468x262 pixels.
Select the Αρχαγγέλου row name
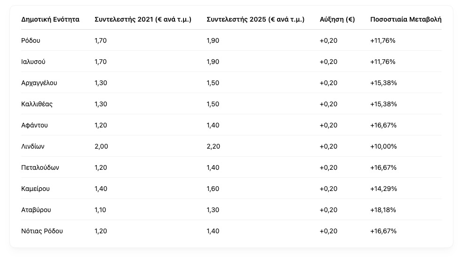coord(39,83)
